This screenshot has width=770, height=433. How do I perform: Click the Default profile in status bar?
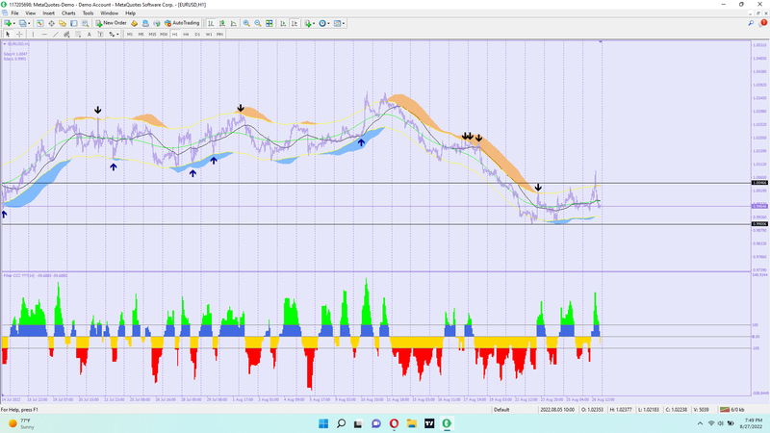coord(501,409)
